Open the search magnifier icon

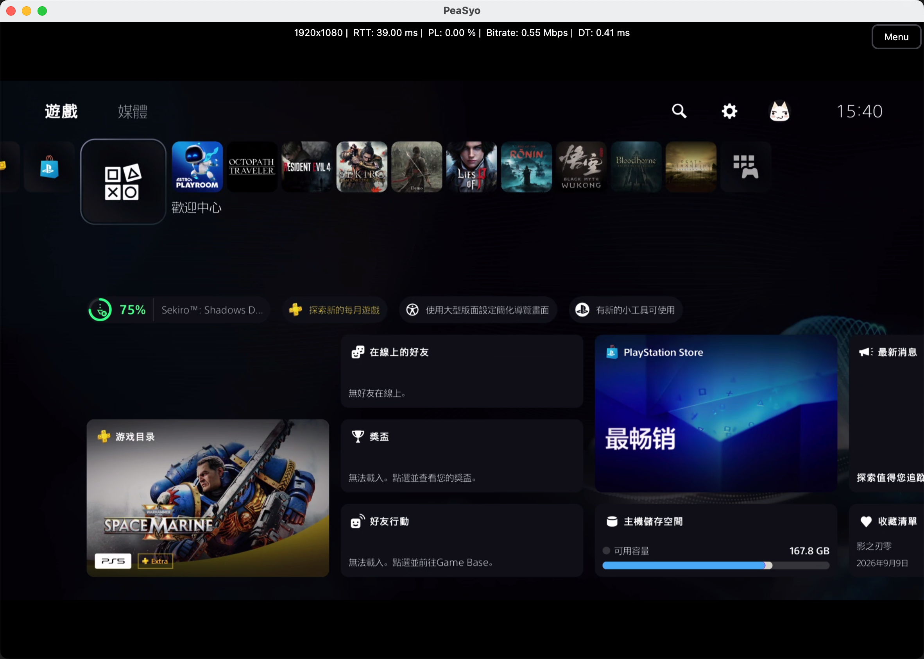coord(679,111)
